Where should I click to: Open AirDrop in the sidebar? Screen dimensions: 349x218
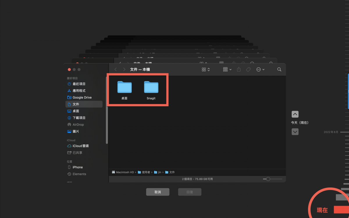[x=84, y=124]
